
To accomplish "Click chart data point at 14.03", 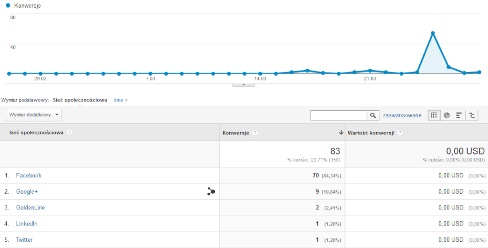I will [260, 73].
